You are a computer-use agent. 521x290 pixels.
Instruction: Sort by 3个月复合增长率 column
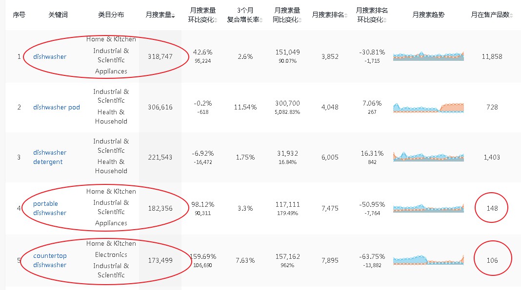coord(261,20)
